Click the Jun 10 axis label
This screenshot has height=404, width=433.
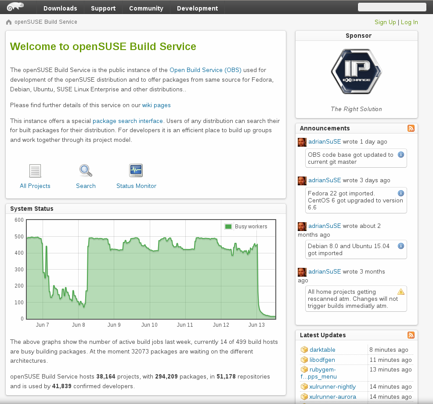point(149,325)
